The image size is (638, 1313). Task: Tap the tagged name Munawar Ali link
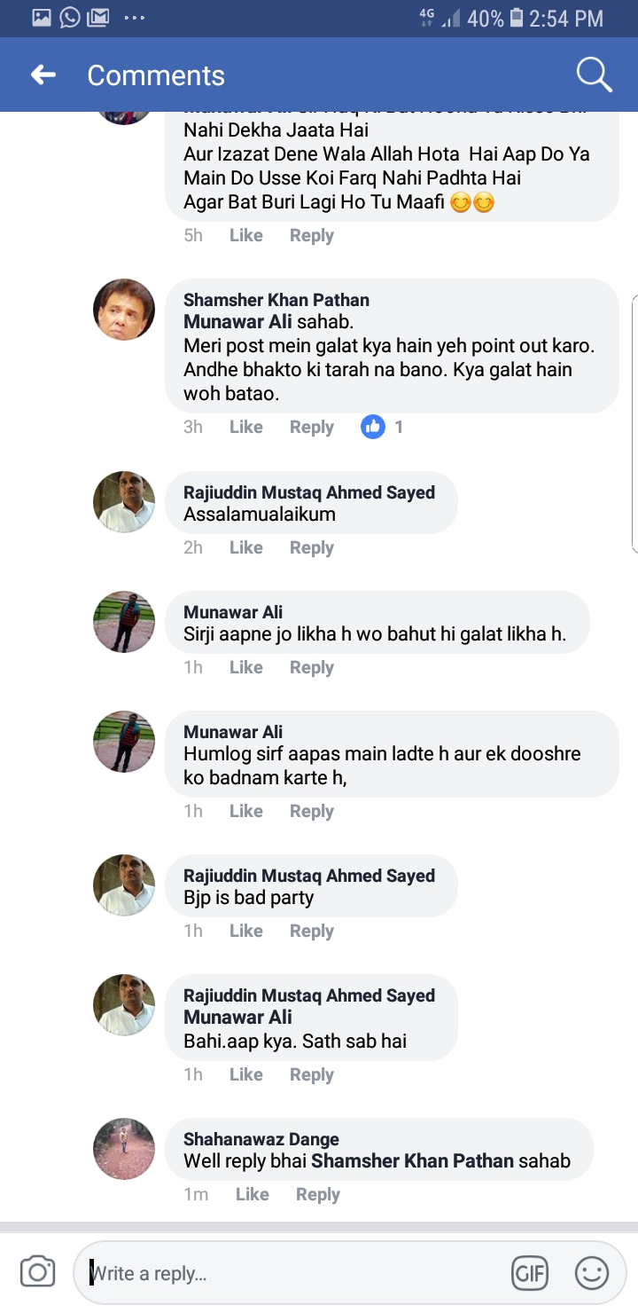237,322
